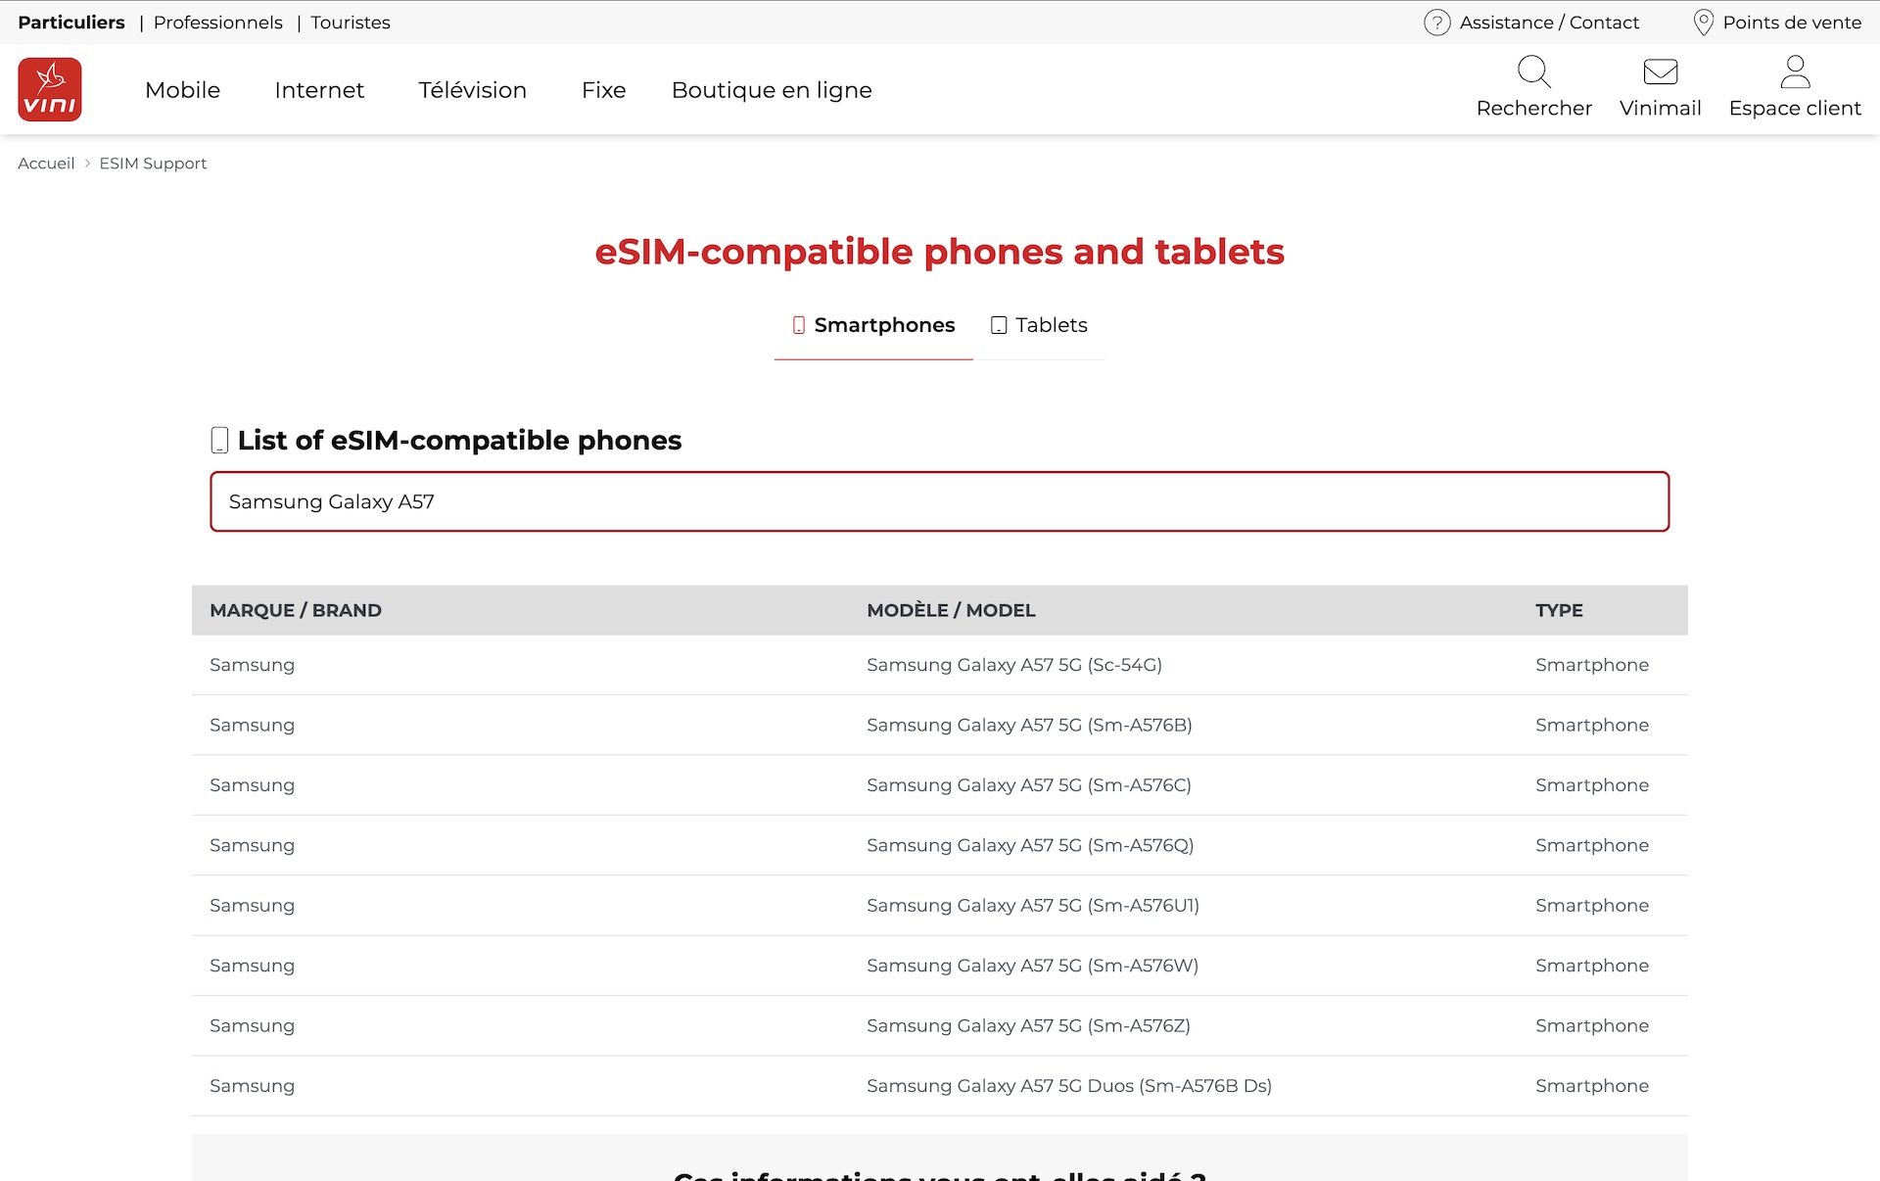Click the Points de vente pin icon
1880x1181 pixels.
click(1703, 23)
